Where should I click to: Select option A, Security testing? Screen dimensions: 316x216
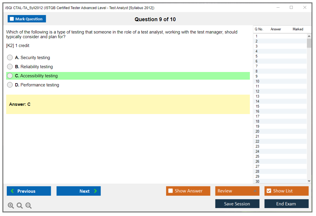10,58
